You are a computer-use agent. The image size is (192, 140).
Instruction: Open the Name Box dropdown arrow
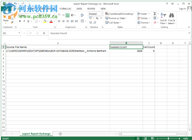pyautogui.click(x=19, y=33)
